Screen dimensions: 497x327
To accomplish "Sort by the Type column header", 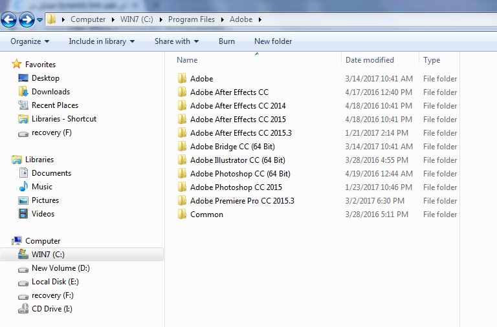I will (x=432, y=60).
